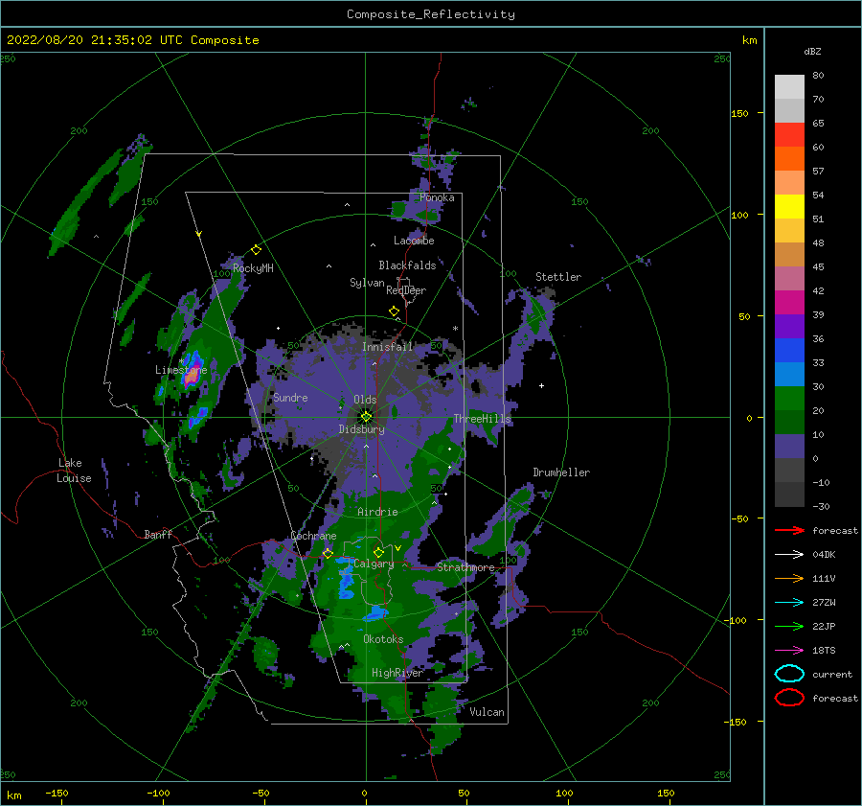Click the Vulcan town label
This screenshot has height=806, width=862.
tap(487, 712)
